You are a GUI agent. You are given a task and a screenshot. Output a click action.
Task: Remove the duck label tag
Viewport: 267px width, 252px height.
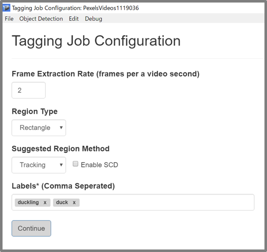74,202
